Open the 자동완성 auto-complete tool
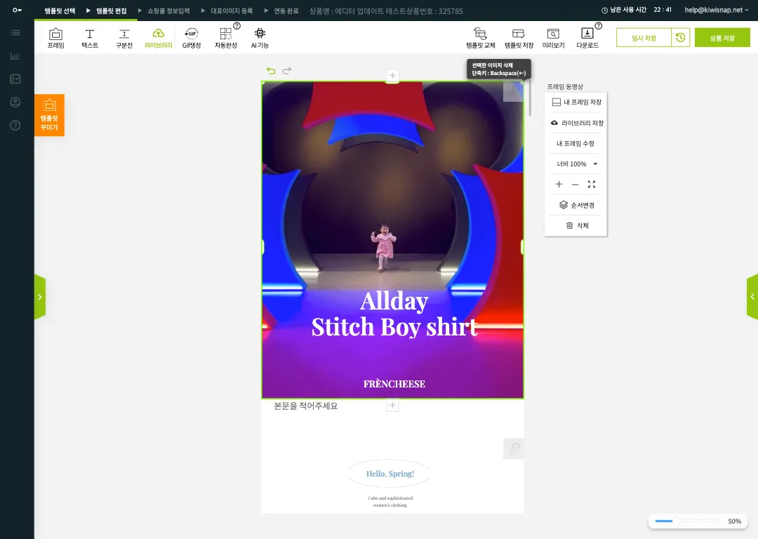This screenshot has width=758, height=539. tap(225, 38)
